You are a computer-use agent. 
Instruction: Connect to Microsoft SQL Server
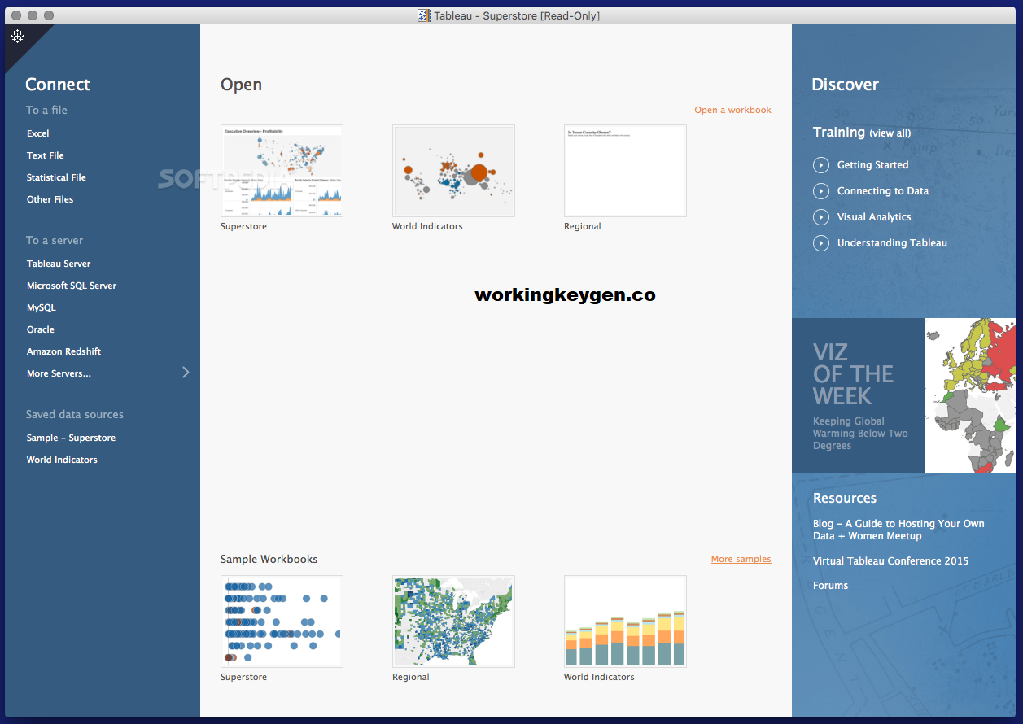[x=72, y=285]
